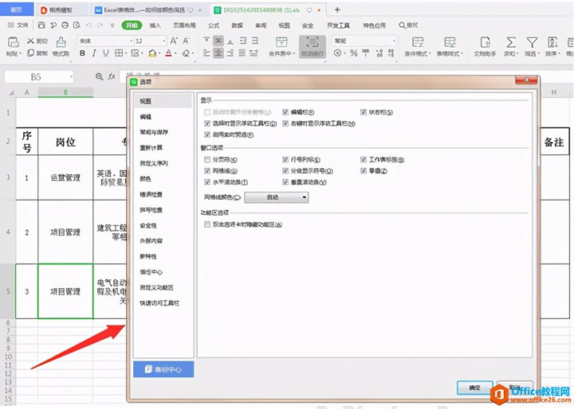Decrease font size with smaller A icon
The height and width of the screenshot is (409, 574).
(x=186, y=41)
